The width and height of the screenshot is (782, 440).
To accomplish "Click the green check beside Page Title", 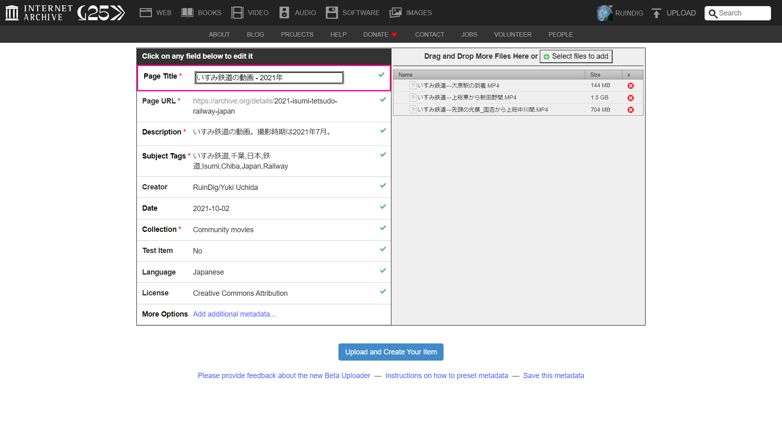I will 381,75.
